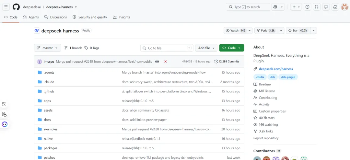
Task: Open 146 watching link
Action: click(266, 125)
